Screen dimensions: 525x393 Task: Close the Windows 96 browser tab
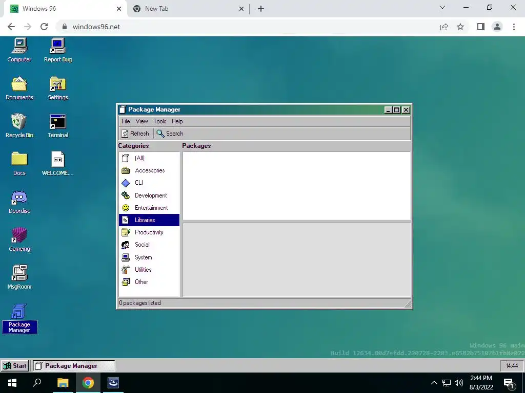pyautogui.click(x=119, y=9)
